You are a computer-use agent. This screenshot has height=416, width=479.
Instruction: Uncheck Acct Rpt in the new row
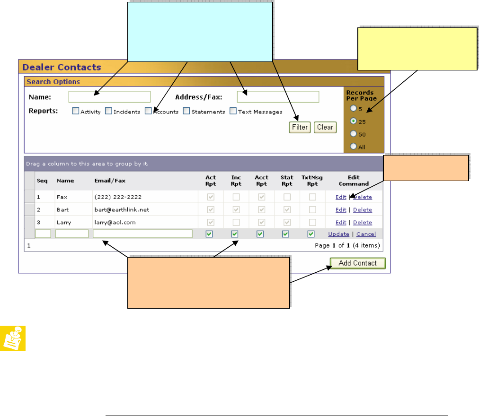click(x=260, y=234)
